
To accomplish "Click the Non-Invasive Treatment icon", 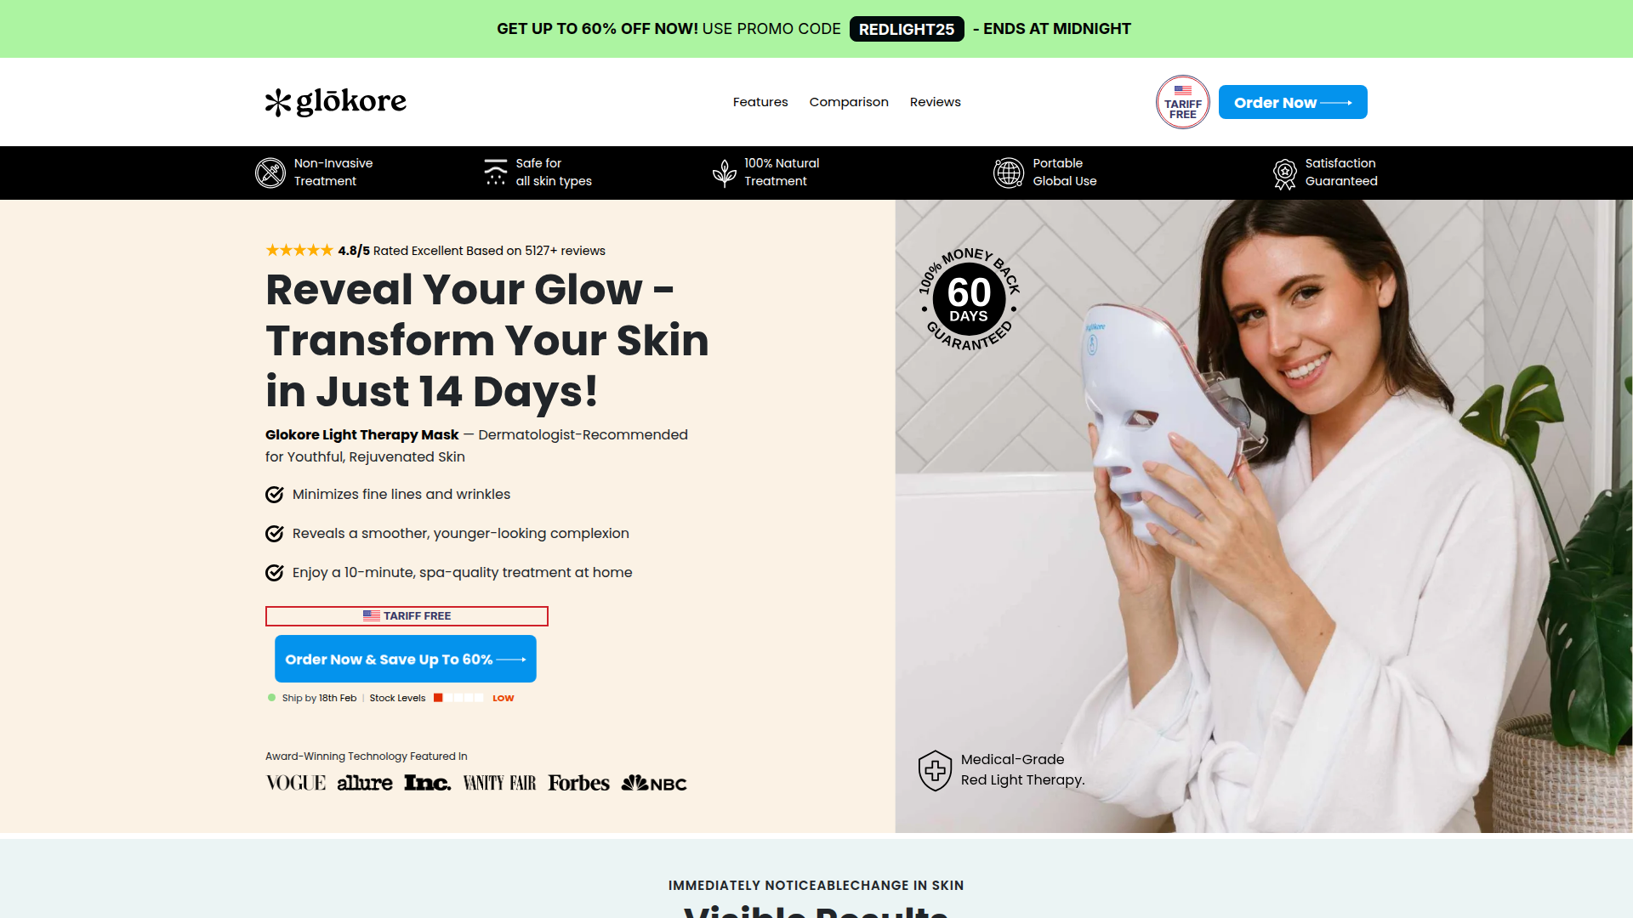I will click(270, 173).
